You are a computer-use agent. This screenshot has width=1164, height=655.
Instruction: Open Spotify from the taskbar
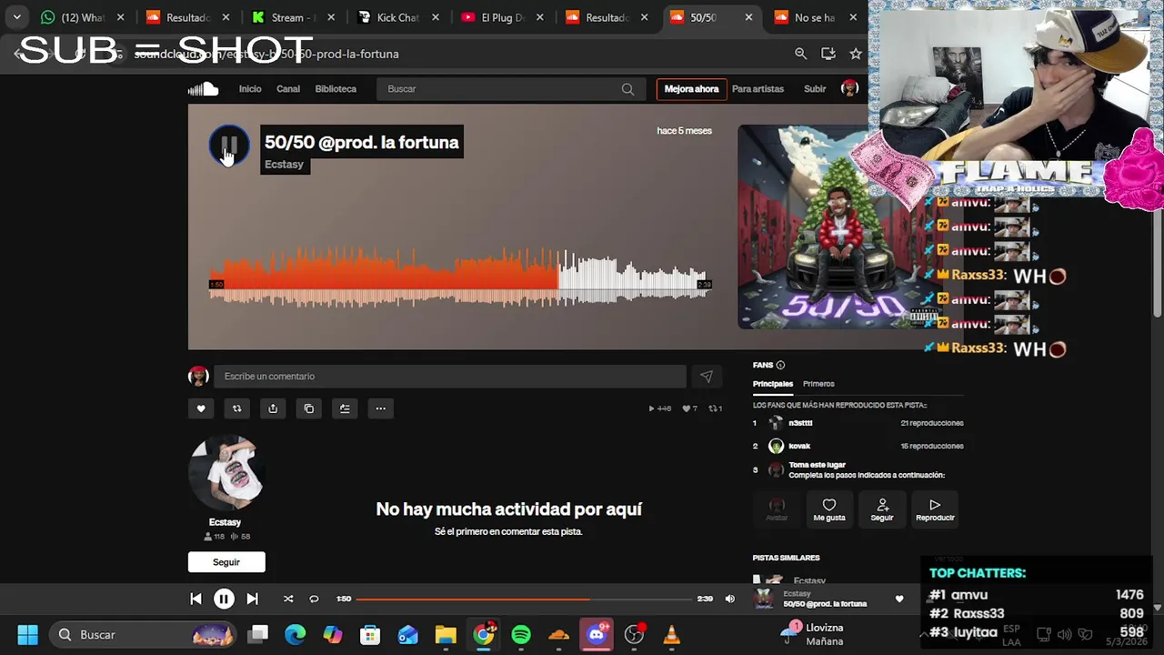(521, 635)
